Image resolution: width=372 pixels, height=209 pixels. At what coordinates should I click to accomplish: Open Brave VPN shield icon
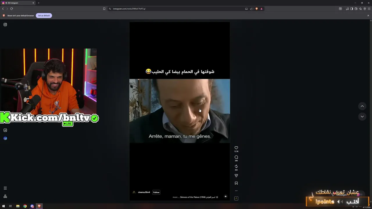coord(365,9)
